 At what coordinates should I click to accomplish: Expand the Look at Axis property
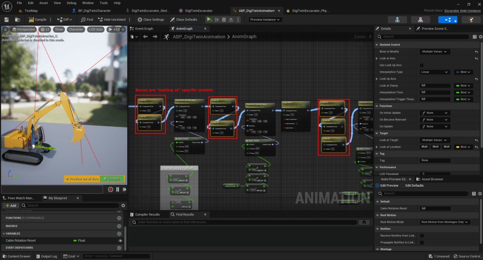376,58
